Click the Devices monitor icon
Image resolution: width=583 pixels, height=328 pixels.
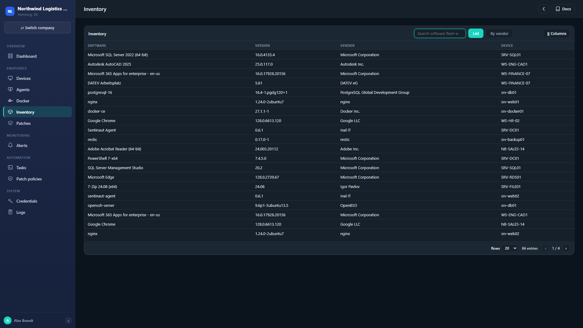tap(10, 78)
